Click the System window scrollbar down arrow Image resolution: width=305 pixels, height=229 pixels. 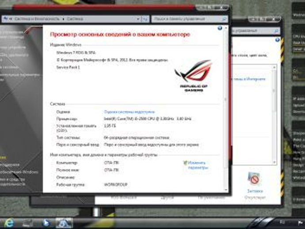[x=226, y=190]
